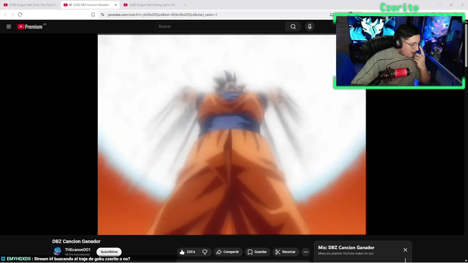Go back in browser history
This screenshot has width=468, height=263.
[x=5, y=15]
